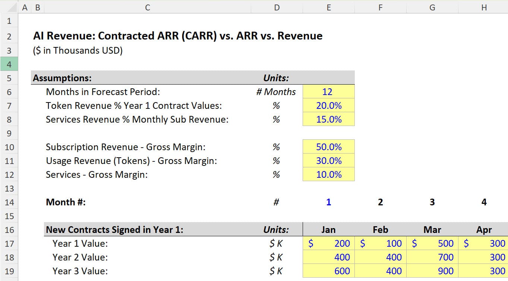The height and width of the screenshot is (281, 508).
Task: Click the Usage Revenue Gross Margin value 30.0%
Action: pyautogui.click(x=328, y=161)
